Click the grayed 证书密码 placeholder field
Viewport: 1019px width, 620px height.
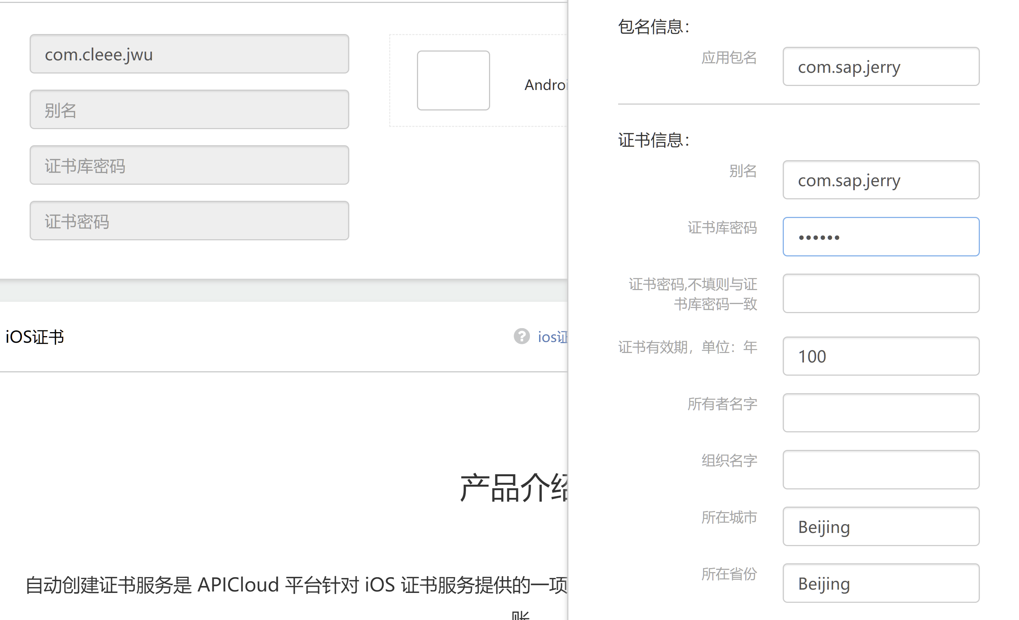(x=189, y=221)
